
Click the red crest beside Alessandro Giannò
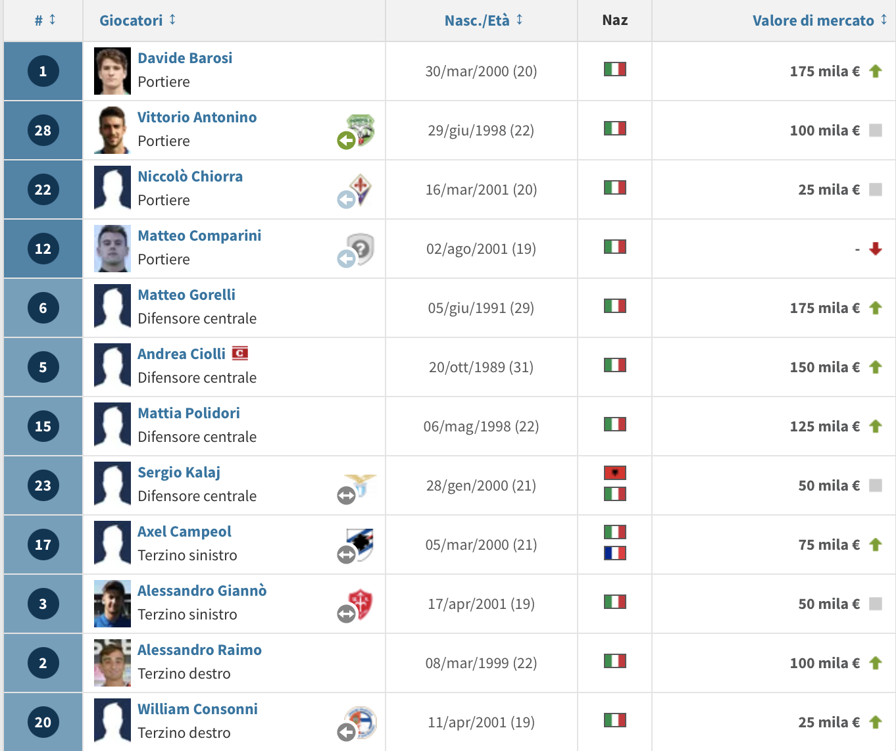point(361,602)
